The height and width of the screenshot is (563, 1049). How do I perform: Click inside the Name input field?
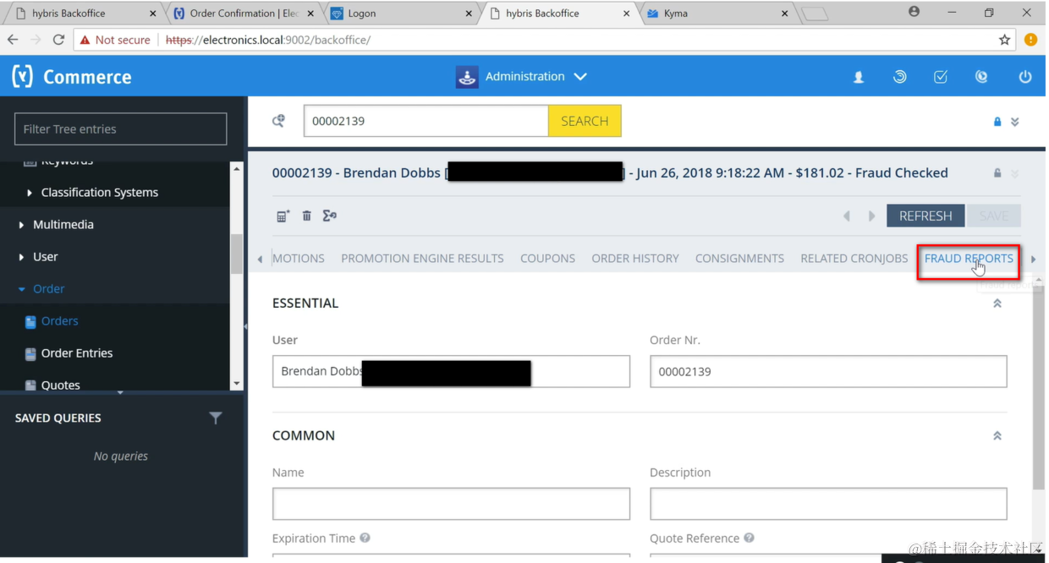coord(451,503)
